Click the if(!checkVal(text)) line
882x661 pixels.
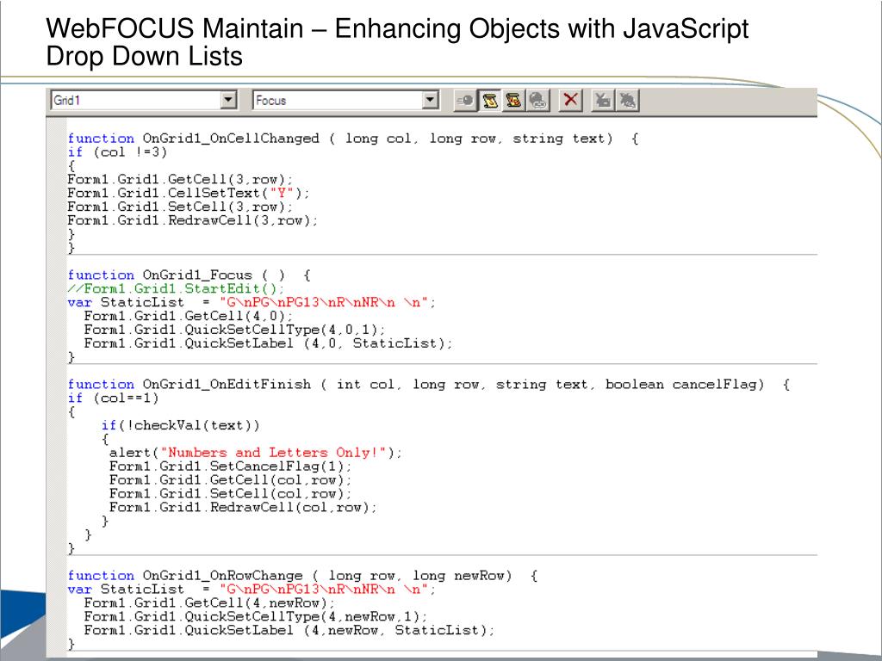coord(179,425)
